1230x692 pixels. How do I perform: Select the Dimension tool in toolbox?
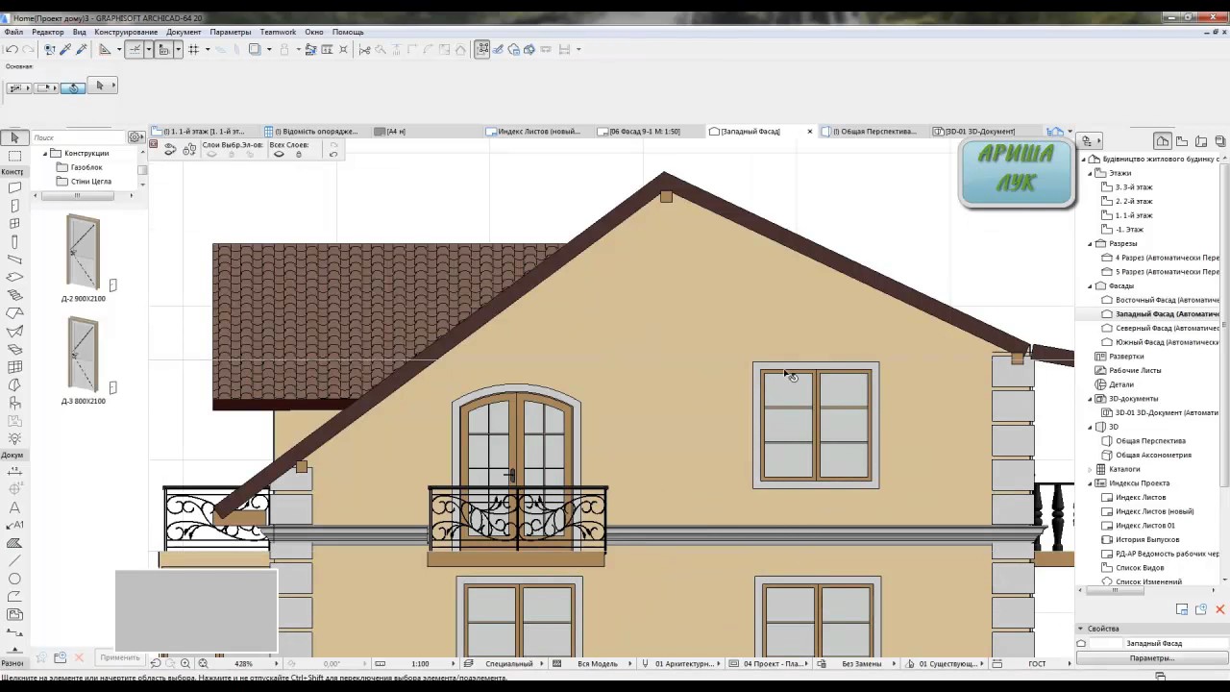[14, 471]
